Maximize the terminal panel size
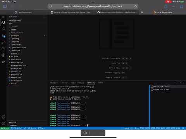 coord(181,83)
